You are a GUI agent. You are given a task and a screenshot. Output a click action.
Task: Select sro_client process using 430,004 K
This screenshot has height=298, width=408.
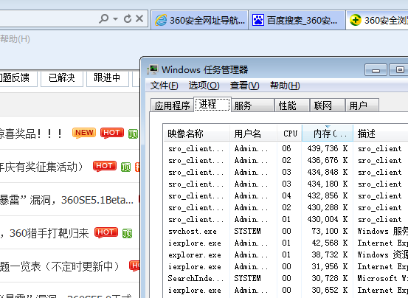(286, 219)
